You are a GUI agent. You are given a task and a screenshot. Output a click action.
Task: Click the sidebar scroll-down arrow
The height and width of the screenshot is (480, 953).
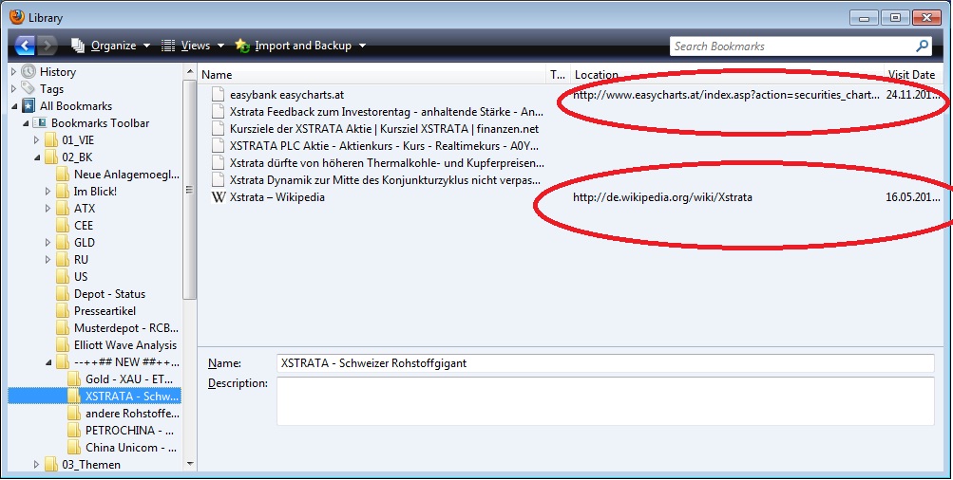pos(190,464)
